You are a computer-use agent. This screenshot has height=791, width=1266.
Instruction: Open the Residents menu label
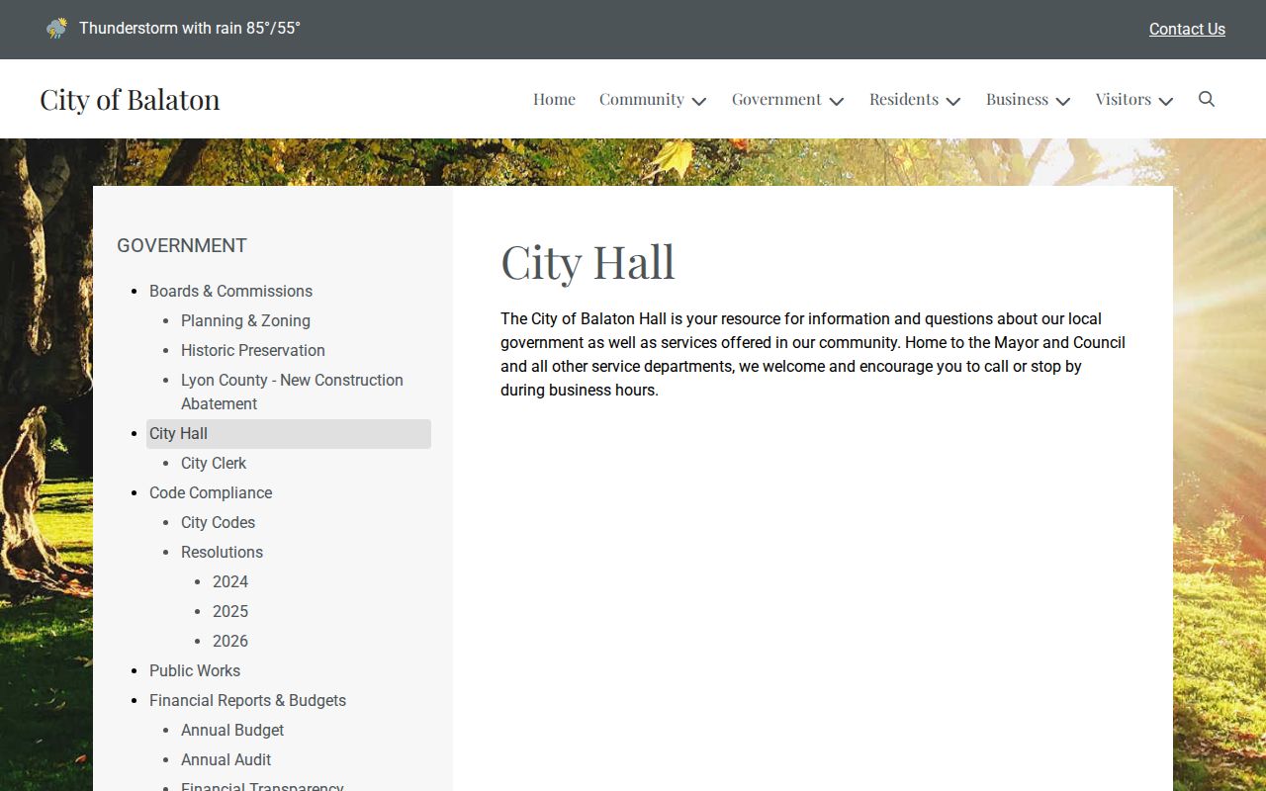[904, 99]
